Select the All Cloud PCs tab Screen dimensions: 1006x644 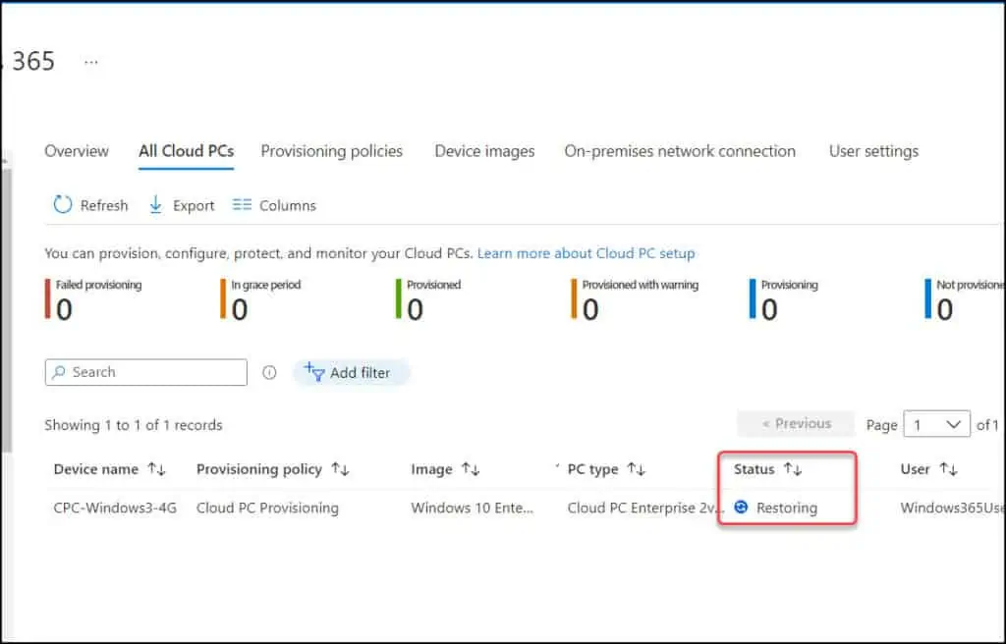pyautogui.click(x=186, y=151)
